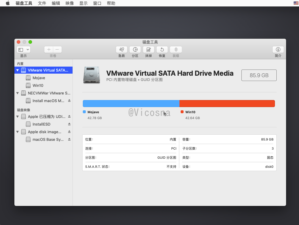Select NECVMWar VMware disk in sidebar

43,93
